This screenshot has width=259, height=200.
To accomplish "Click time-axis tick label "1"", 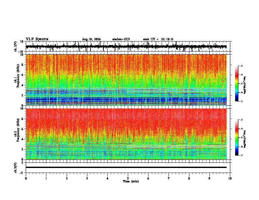I will coord(46,178).
